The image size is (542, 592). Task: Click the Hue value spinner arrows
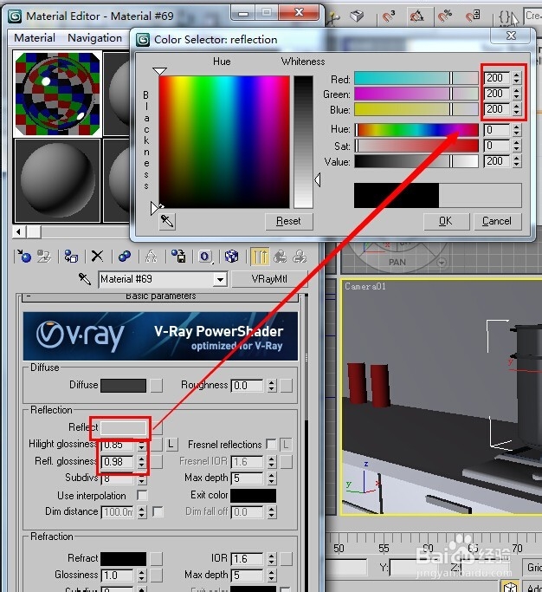[x=517, y=130]
